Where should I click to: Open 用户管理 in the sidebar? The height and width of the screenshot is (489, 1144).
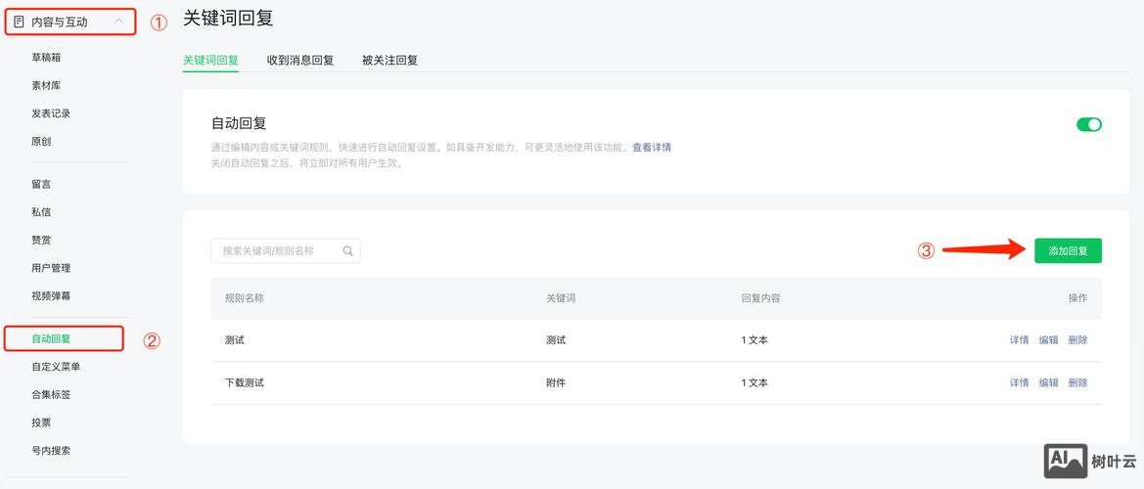[51, 268]
